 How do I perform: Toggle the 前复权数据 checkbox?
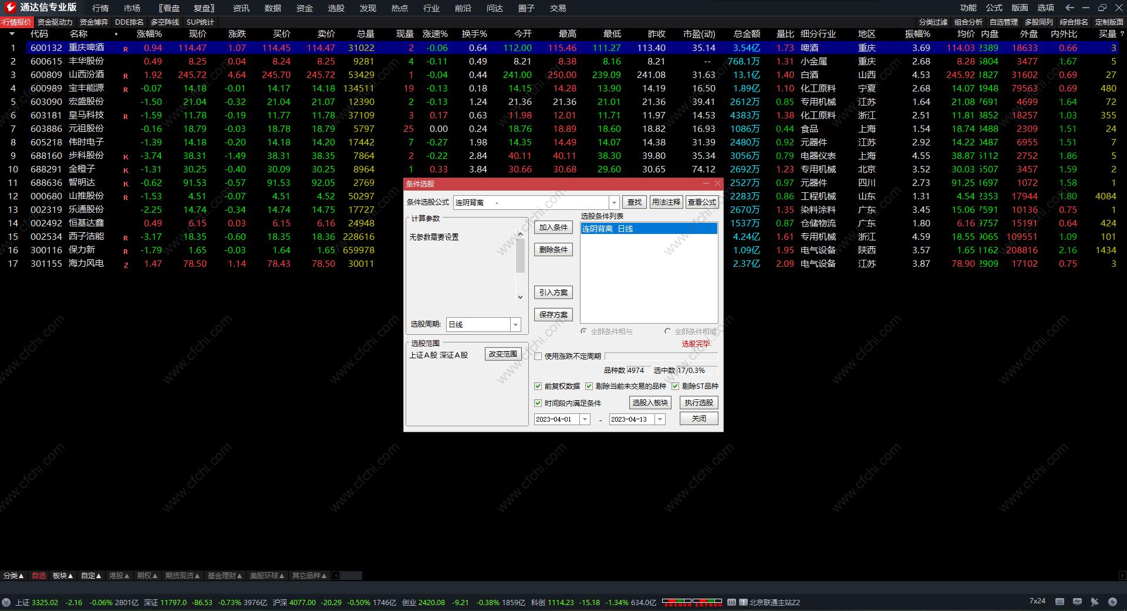pos(538,386)
